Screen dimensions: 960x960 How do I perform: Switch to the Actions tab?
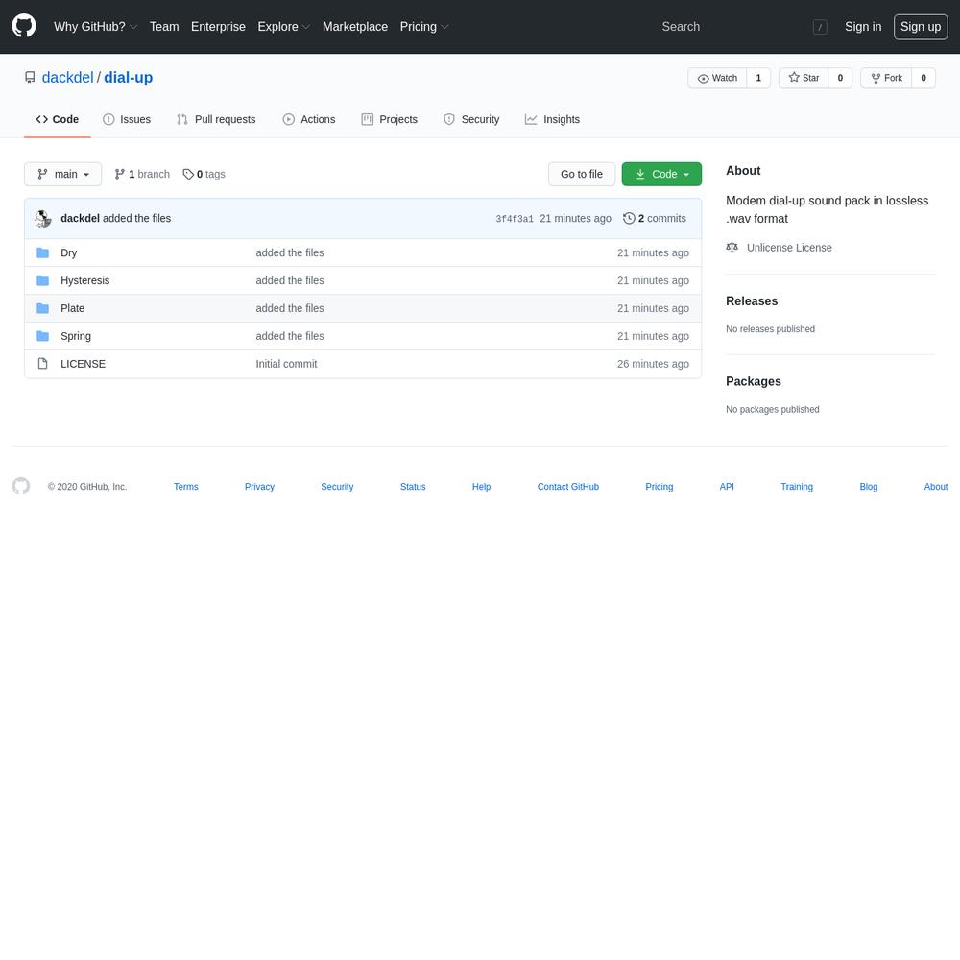point(308,119)
